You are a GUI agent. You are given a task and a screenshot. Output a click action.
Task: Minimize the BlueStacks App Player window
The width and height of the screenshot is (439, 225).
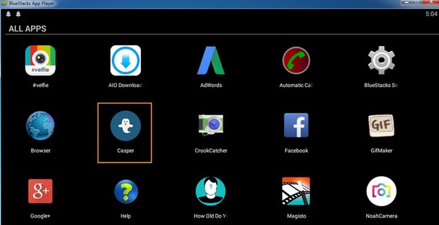point(406,2)
